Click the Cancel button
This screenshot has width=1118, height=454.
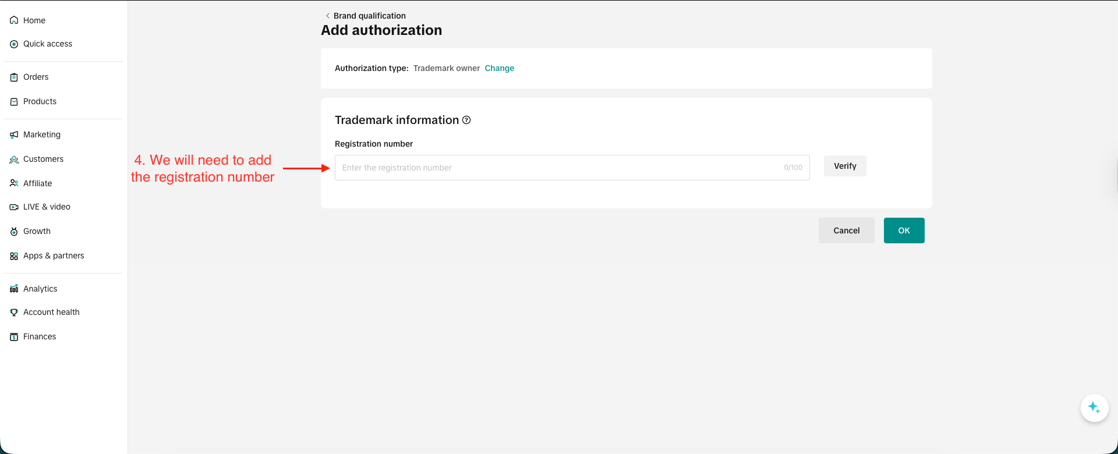tap(847, 230)
